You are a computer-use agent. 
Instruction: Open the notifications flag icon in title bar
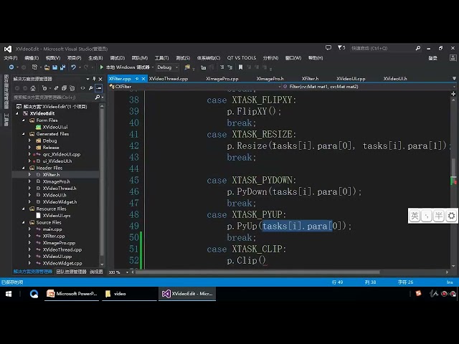341,48
